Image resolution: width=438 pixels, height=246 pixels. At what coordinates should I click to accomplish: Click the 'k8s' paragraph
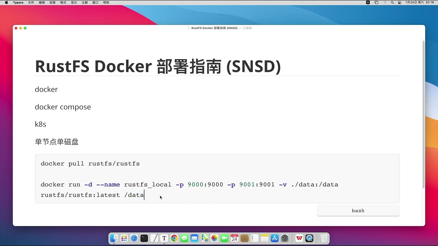coord(40,124)
